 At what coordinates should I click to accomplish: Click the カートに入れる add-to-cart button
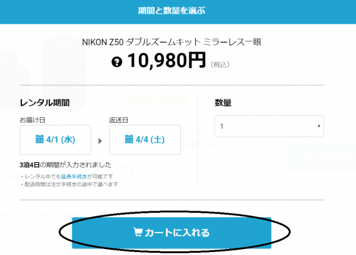(171, 233)
